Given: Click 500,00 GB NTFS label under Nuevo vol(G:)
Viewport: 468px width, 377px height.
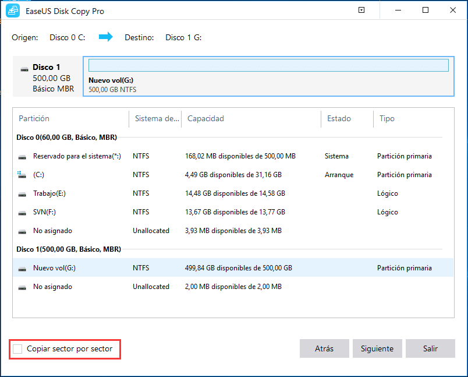Looking at the screenshot, I should click(112, 90).
